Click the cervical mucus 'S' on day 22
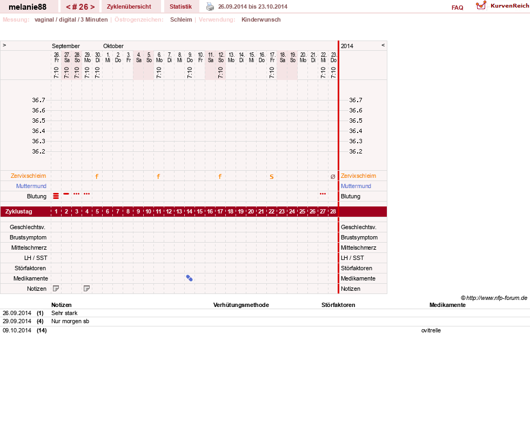The width and height of the screenshot is (530, 434). 271,177
